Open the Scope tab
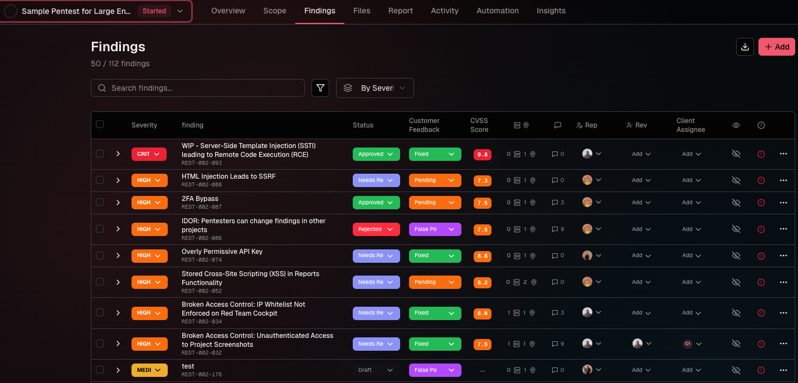 [x=275, y=11]
